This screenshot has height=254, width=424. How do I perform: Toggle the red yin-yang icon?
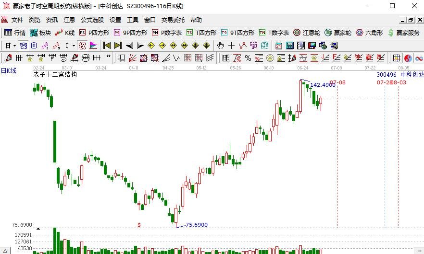pos(408,58)
